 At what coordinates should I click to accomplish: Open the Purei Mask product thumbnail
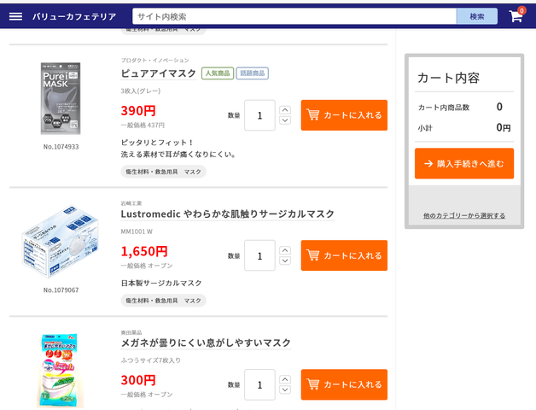click(61, 97)
